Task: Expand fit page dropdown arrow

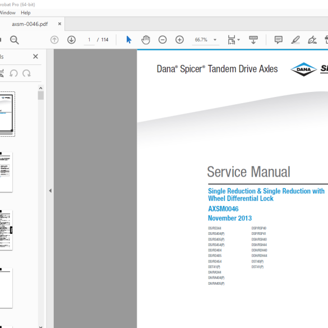Action: click(x=239, y=40)
